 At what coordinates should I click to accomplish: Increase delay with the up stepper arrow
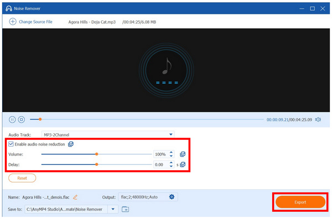[x=171, y=163]
